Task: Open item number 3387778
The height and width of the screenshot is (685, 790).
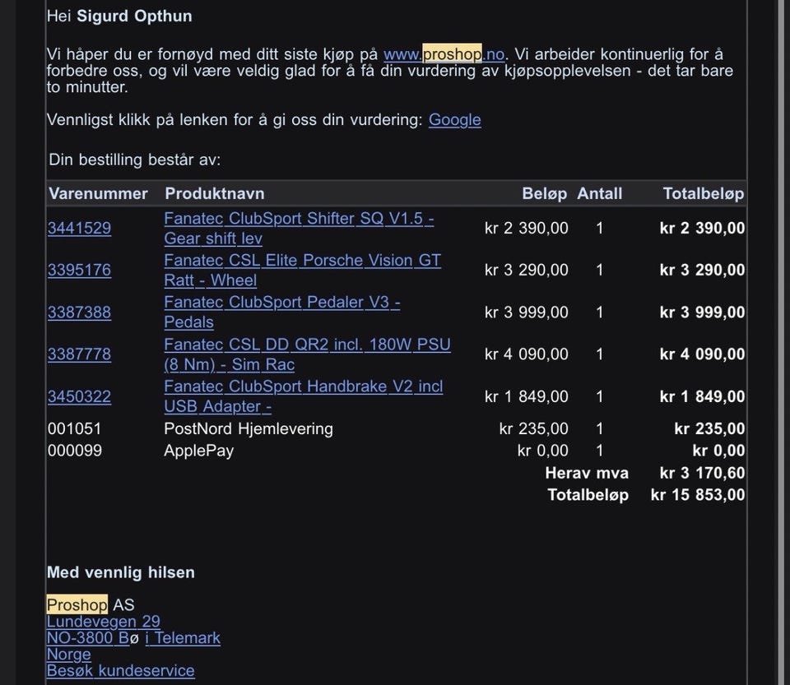Action: (79, 354)
